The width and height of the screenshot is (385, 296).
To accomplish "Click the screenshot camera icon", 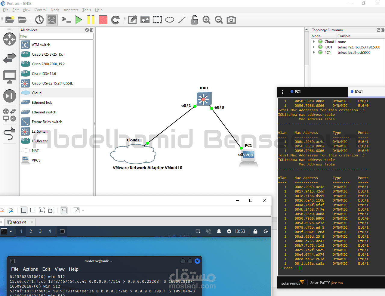I will [x=231, y=20].
